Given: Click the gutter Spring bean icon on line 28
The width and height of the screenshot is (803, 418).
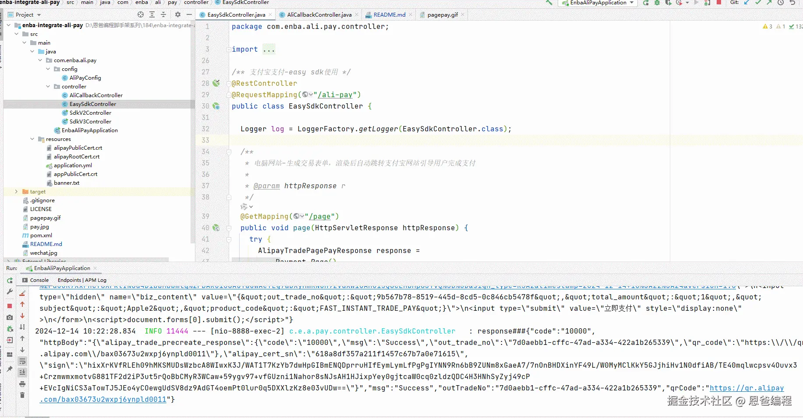Looking at the screenshot, I should click(216, 83).
